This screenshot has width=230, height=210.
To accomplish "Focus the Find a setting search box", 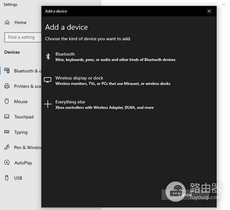I will coord(23,37).
